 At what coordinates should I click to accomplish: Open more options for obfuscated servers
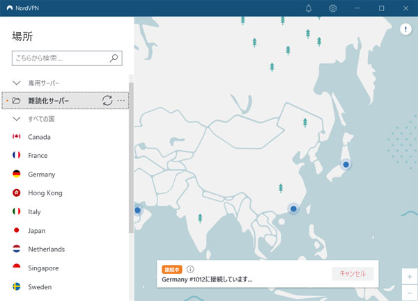[x=121, y=101]
